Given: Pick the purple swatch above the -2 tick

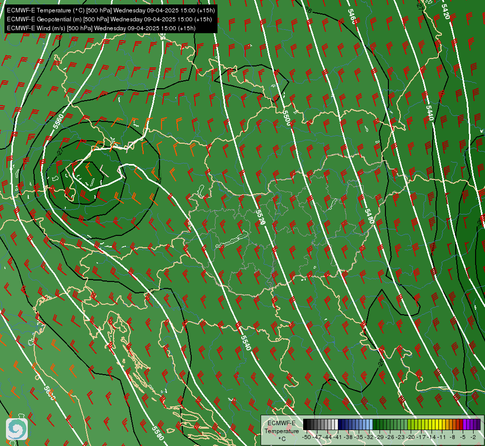Looking at the screenshot, I should (x=475, y=425).
